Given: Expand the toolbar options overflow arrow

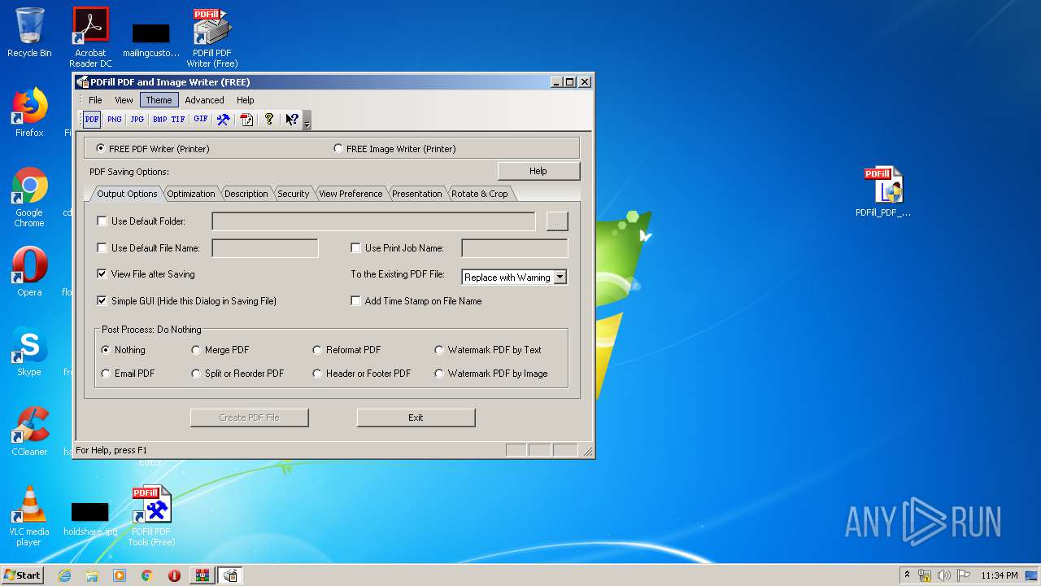Looking at the screenshot, I should click(307, 121).
